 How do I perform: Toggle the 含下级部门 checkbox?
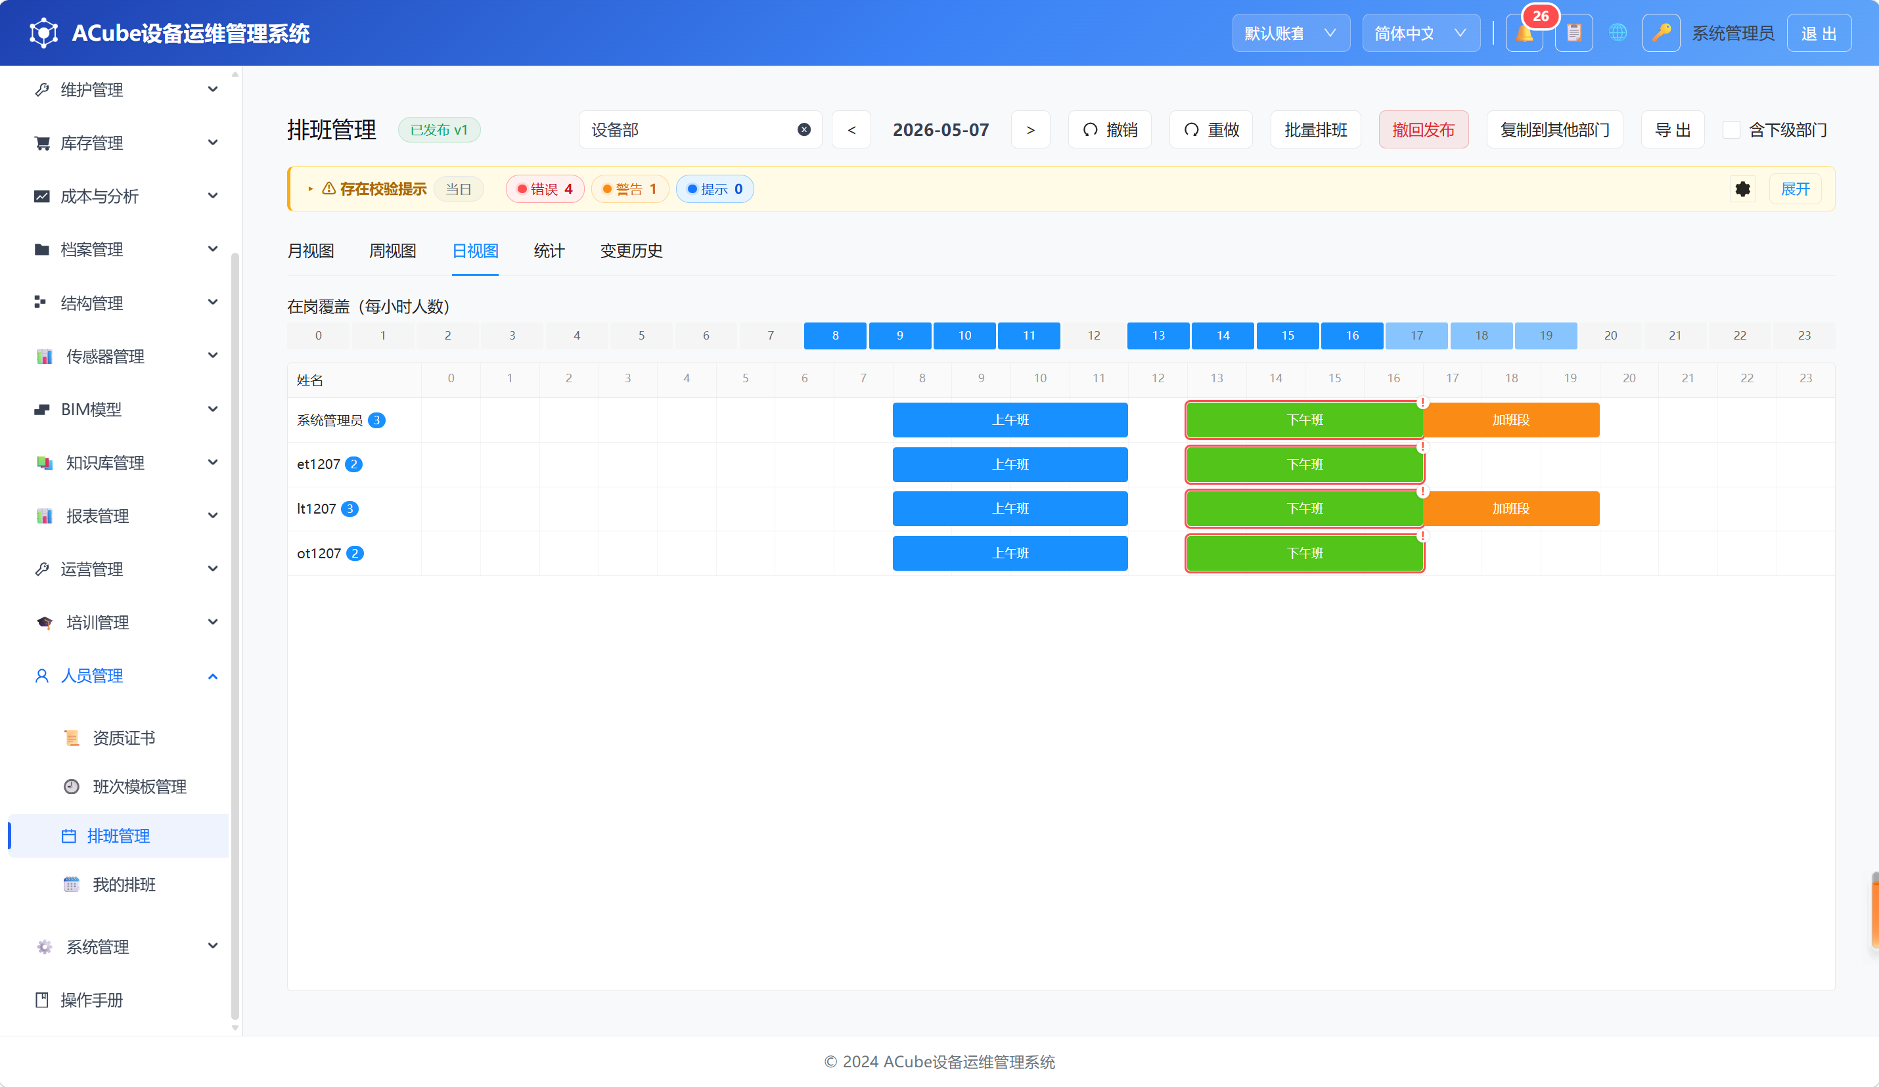1731,130
